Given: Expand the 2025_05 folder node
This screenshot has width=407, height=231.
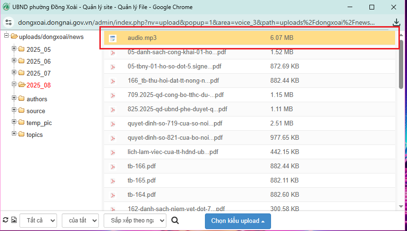Looking at the screenshot, I should (x=14, y=49).
